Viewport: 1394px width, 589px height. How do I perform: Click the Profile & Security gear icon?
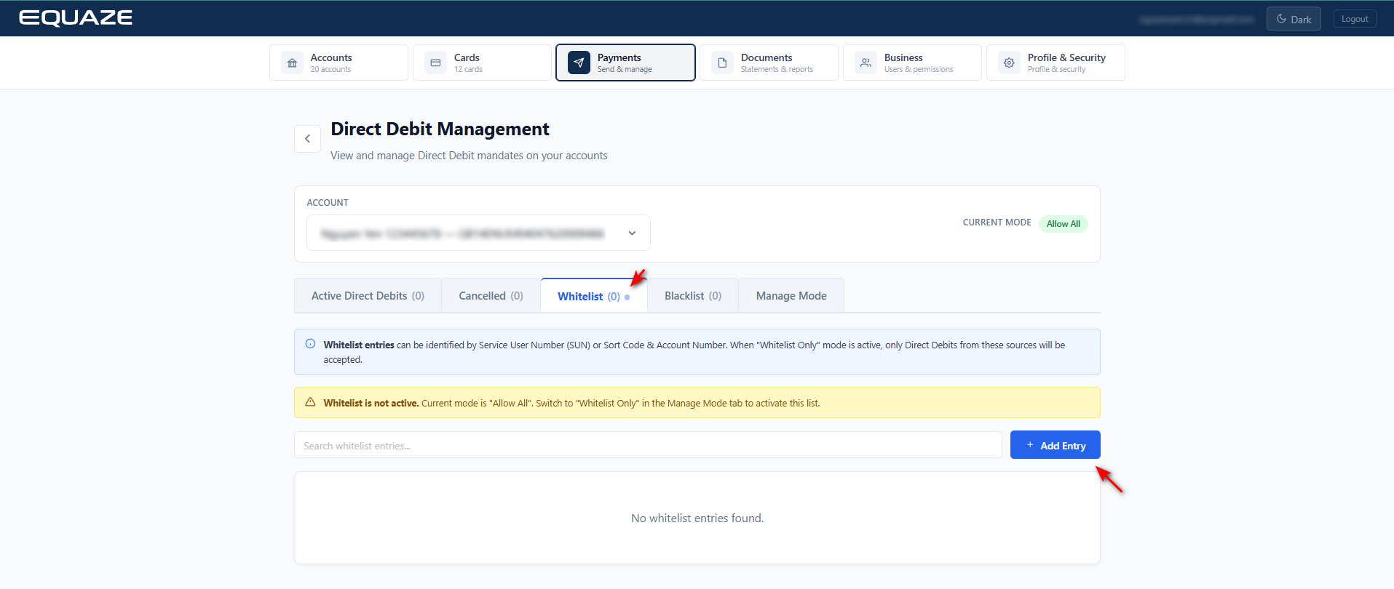coord(1009,63)
